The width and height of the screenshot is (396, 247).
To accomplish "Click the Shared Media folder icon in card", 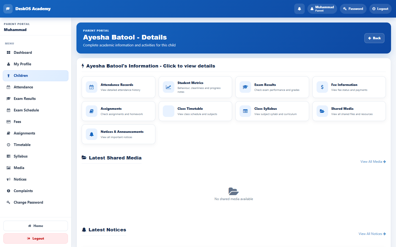I will (322, 111).
